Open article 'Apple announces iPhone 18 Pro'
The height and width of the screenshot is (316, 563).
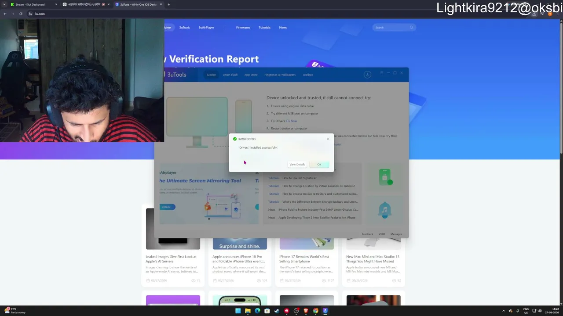[x=239, y=259]
